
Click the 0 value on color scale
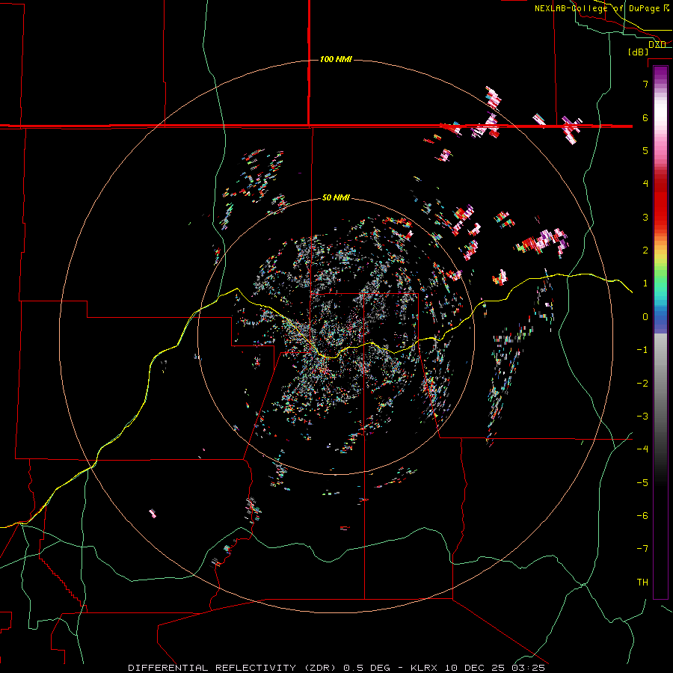tap(645, 317)
